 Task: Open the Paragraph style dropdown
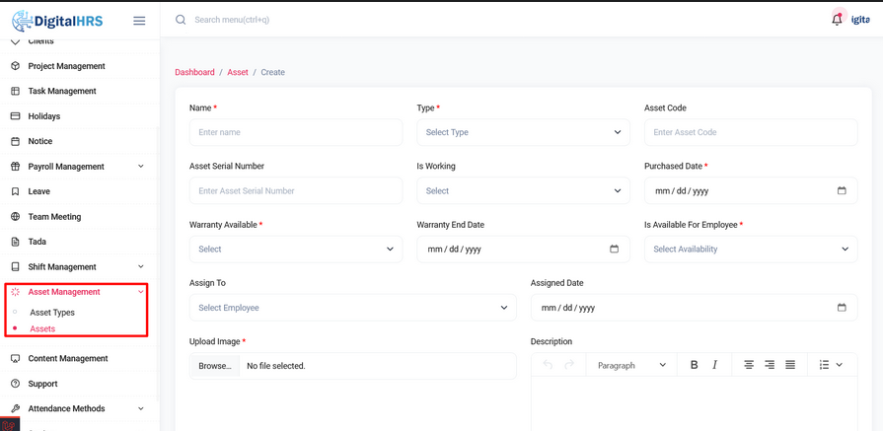[631, 365]
